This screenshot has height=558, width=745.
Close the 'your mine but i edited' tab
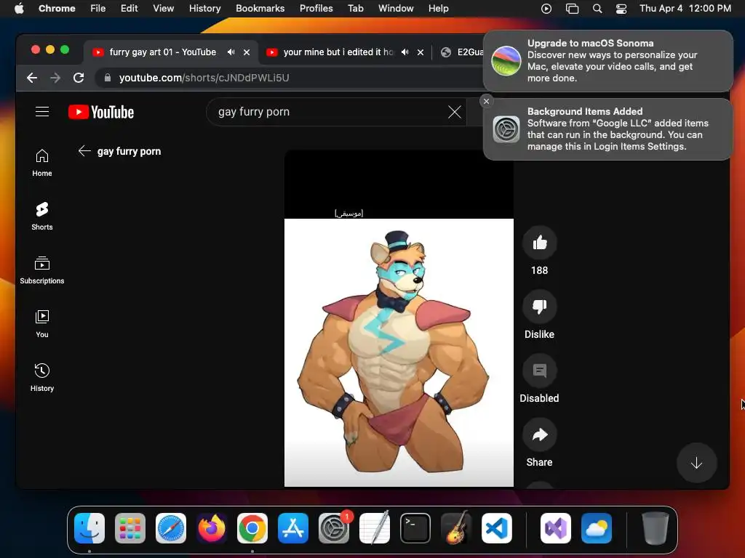tap(421, 52)
